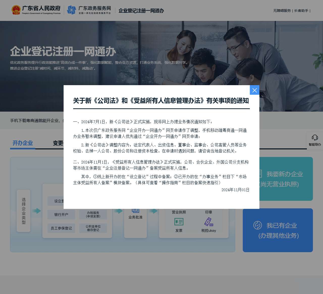Open 长者助手 elder assistant link
The width and height of the screenshot is (323, 294).
(301, 11)
